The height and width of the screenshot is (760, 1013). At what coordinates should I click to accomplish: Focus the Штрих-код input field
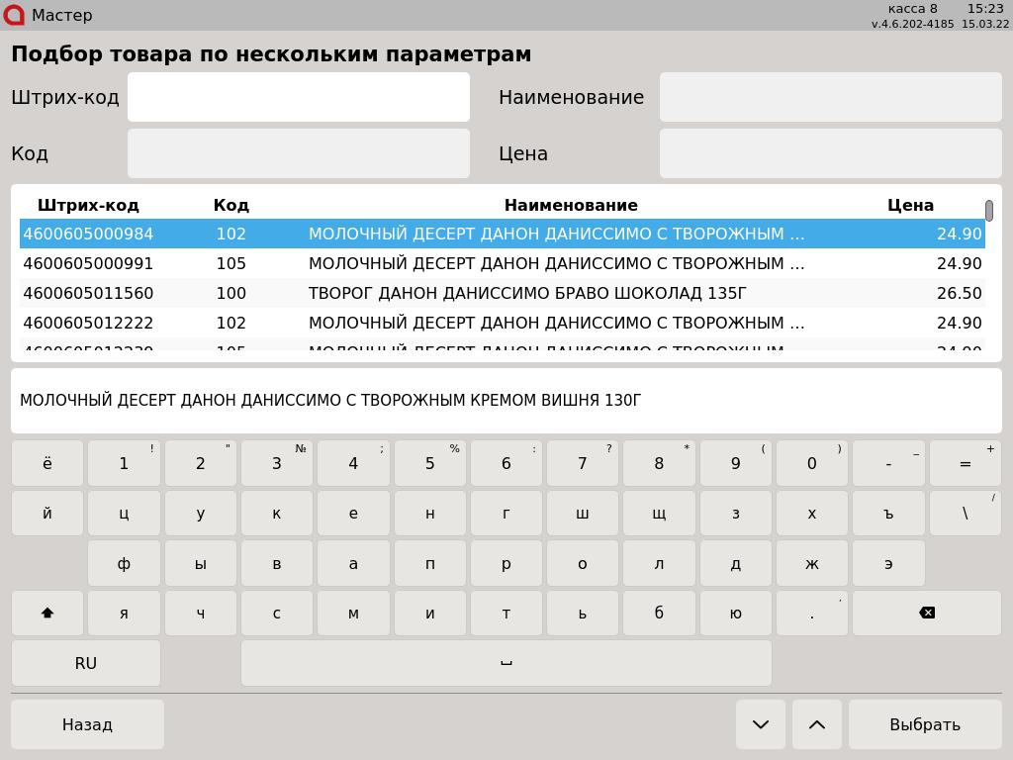click(298, 97)
